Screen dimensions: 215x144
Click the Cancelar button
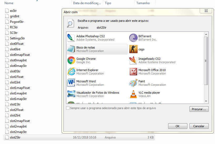pyautogui.click(x=199, y=126)
